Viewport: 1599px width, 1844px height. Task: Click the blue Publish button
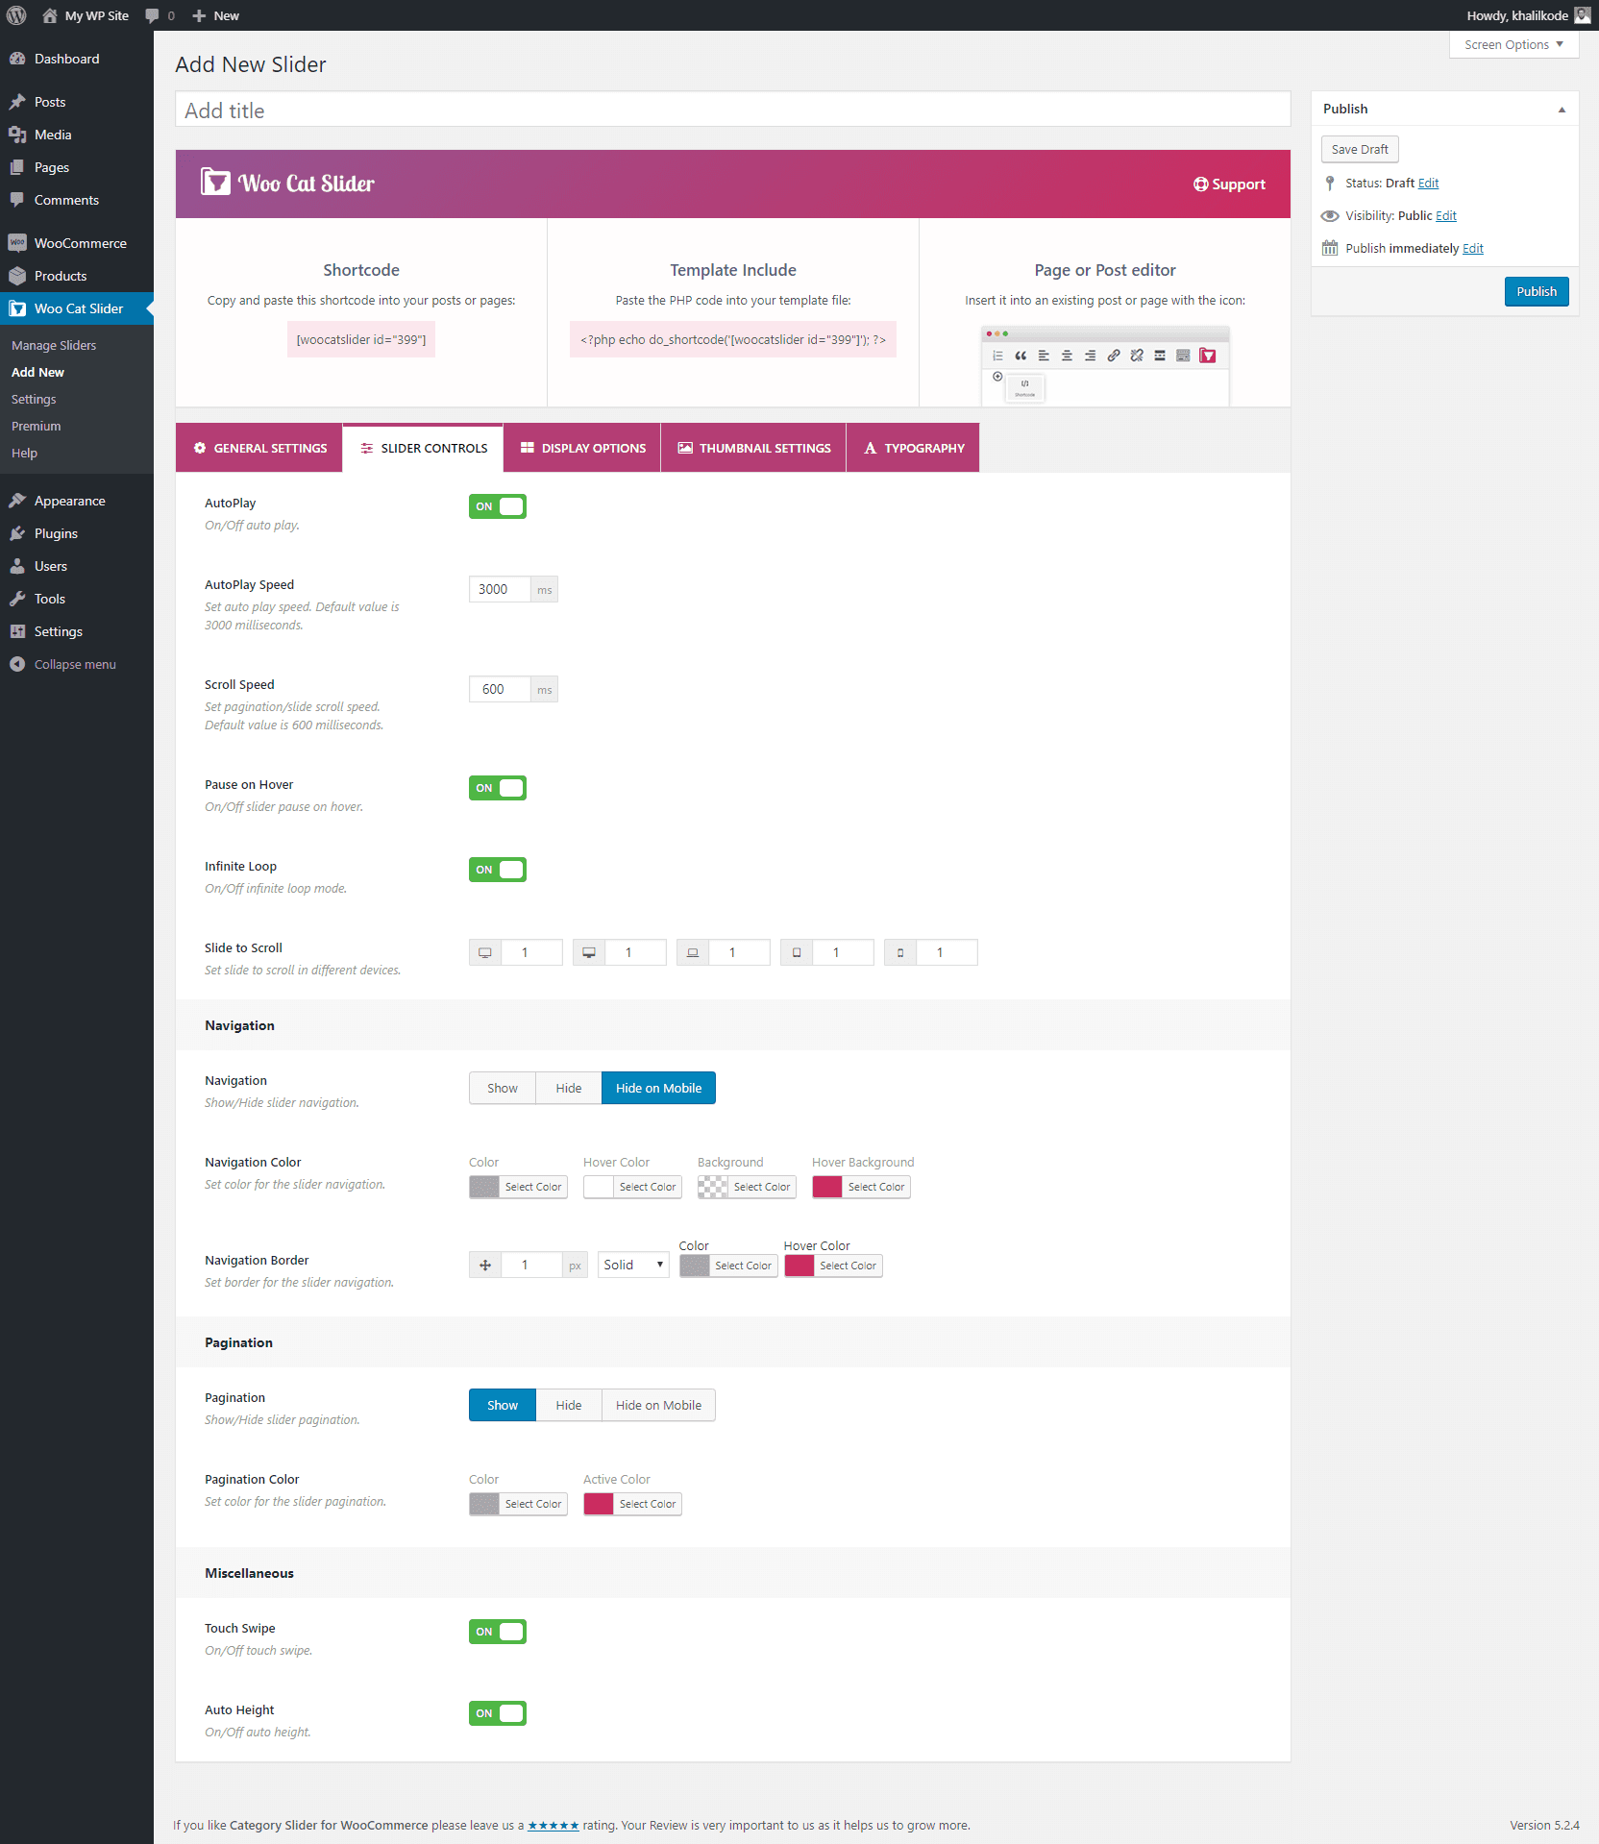pos(1536,291)
